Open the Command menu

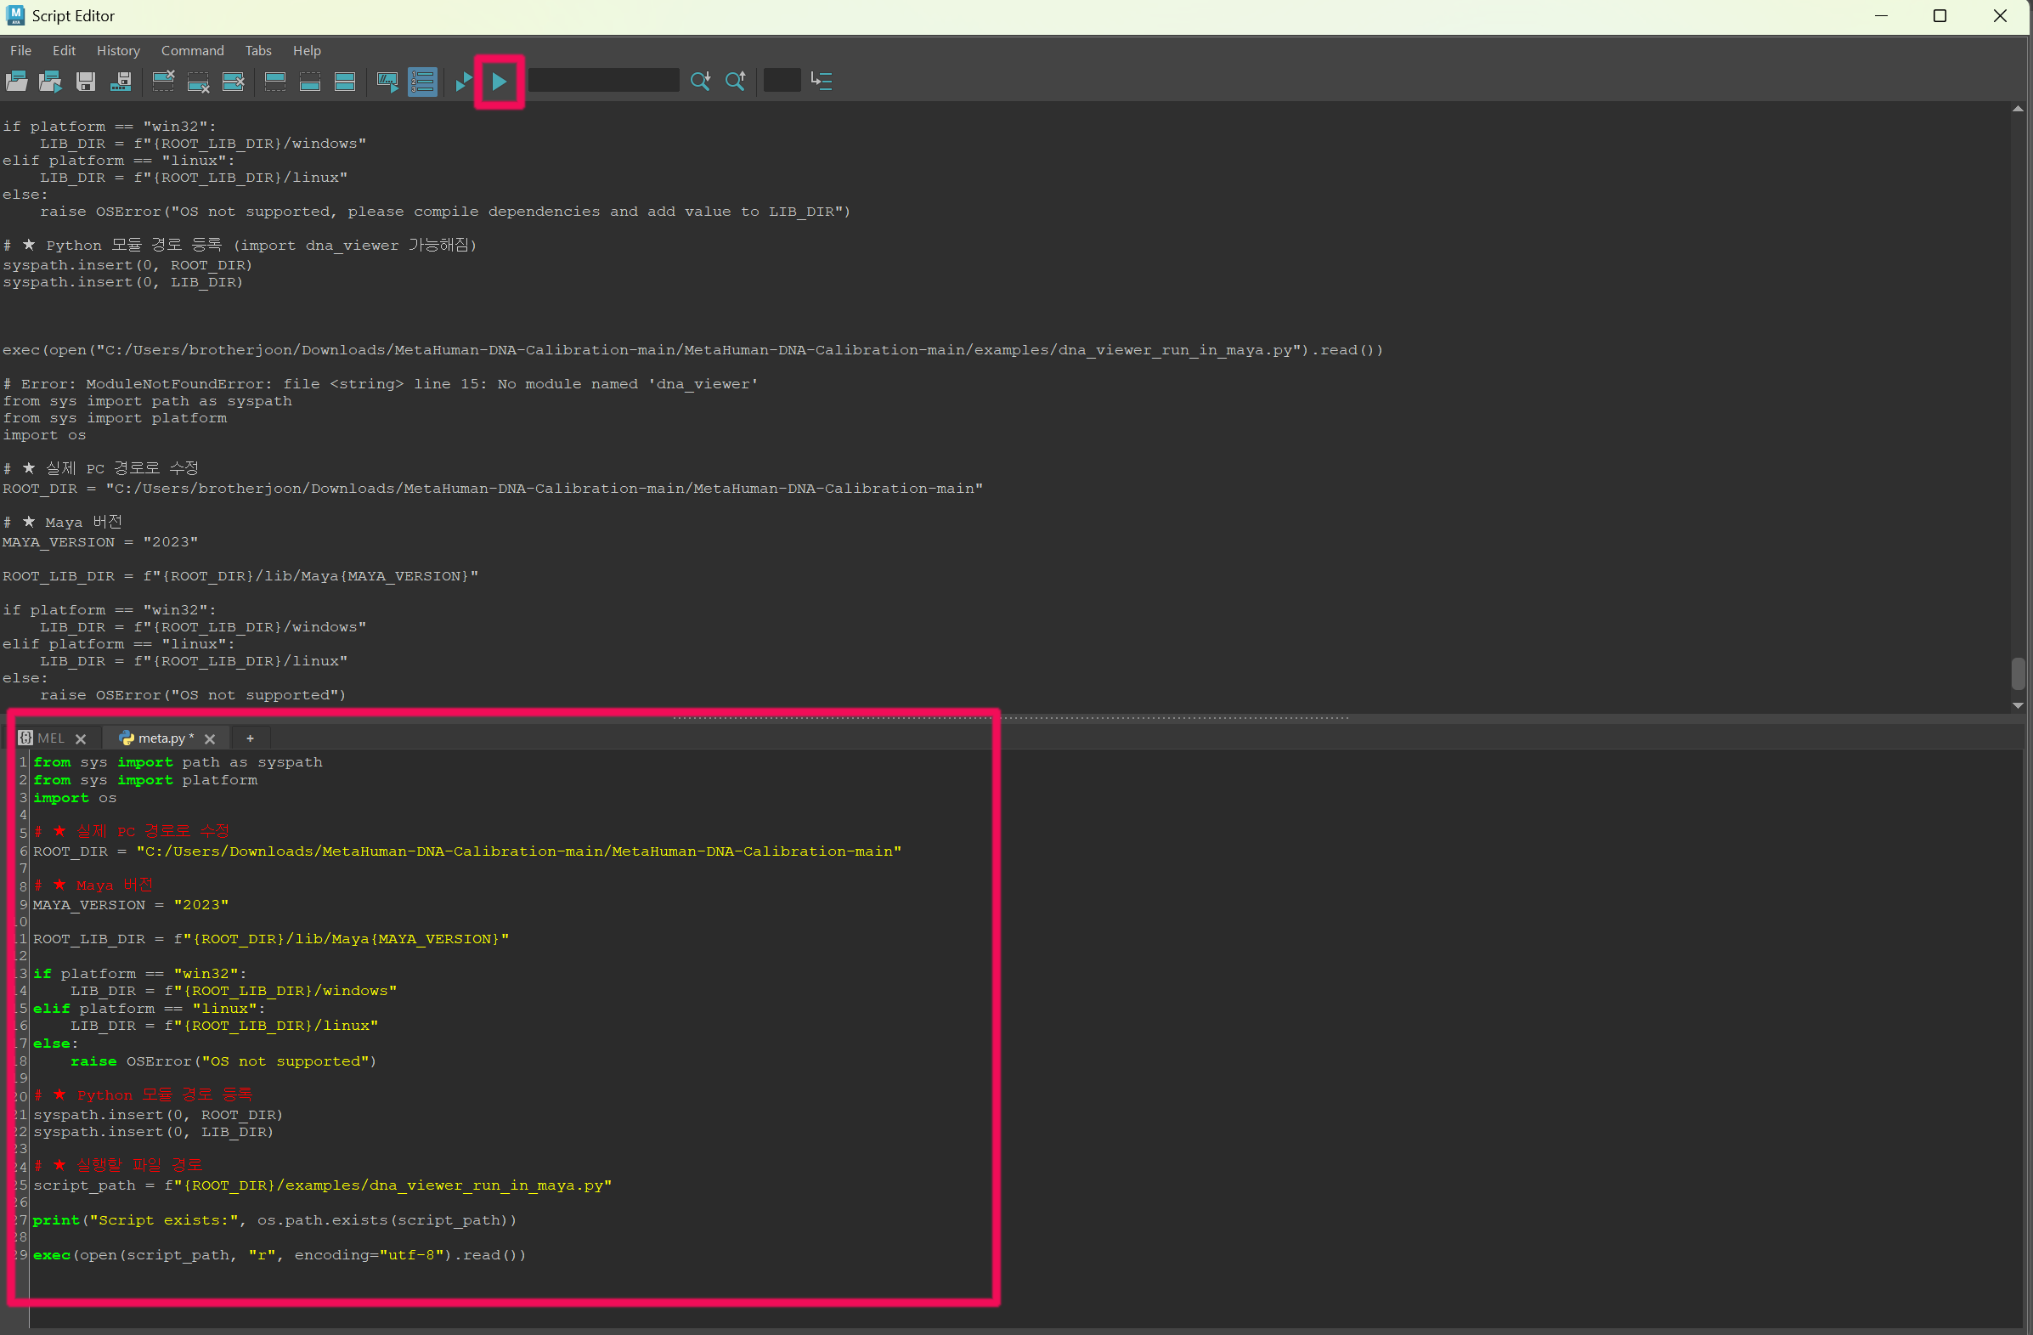click(x=192, y=50)
